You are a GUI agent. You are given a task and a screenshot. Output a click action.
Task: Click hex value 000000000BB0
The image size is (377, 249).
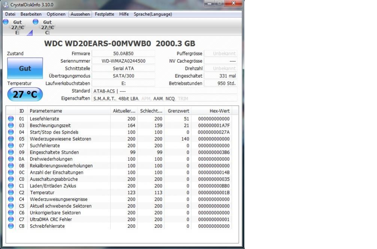point(214,186)
